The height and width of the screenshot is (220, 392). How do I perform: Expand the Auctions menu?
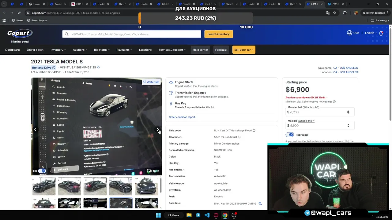point(80,50)
